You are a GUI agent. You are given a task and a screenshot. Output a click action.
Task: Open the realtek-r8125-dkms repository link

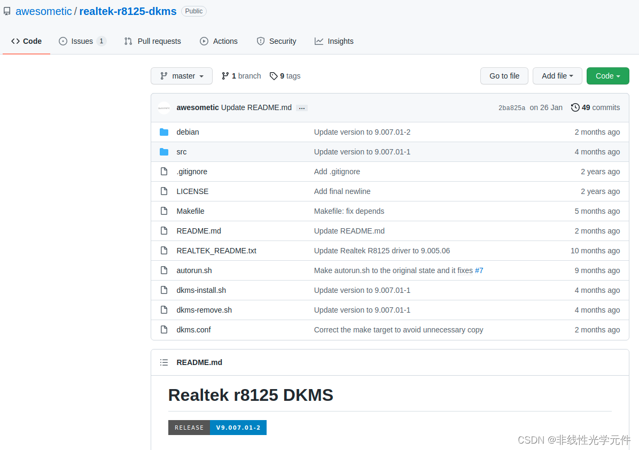[x=128, y=11]
